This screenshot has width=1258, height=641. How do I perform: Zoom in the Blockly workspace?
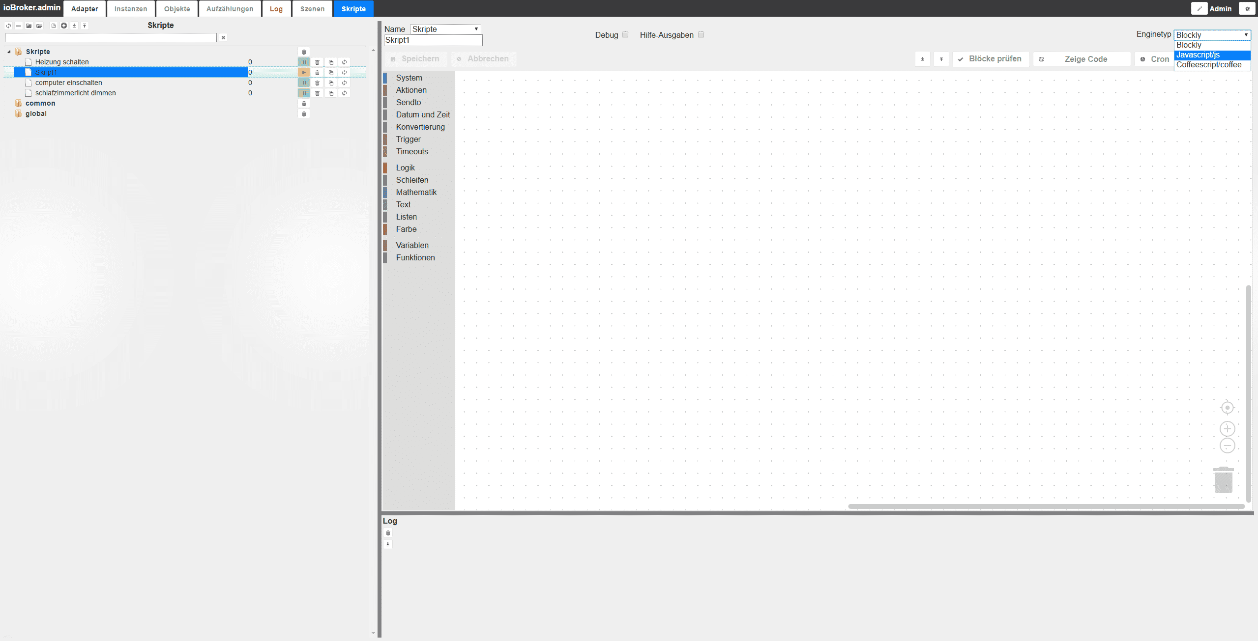tap(1227, 429)
